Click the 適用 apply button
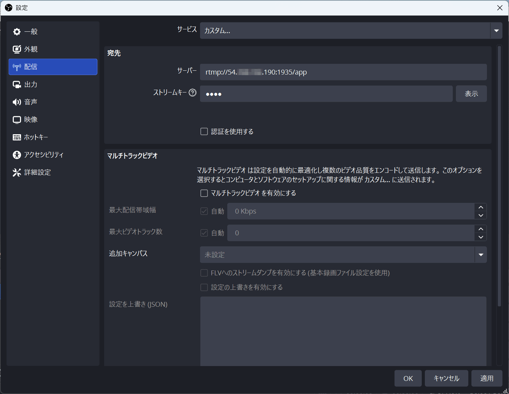 487,378
